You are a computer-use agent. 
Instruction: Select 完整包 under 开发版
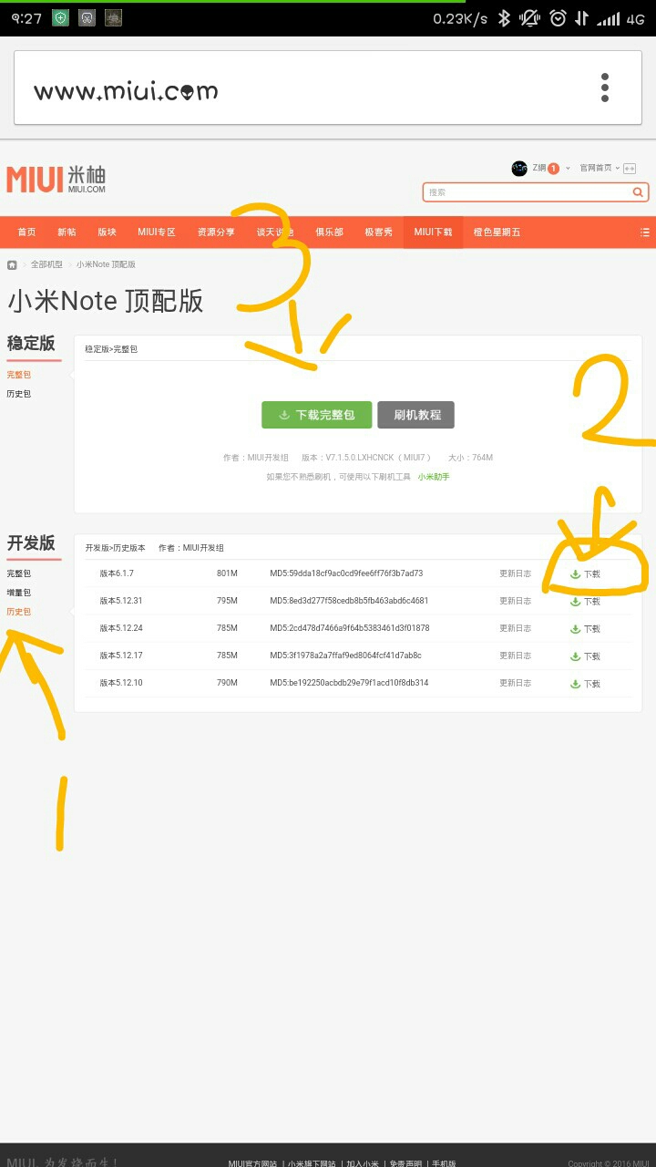(19, 573)
